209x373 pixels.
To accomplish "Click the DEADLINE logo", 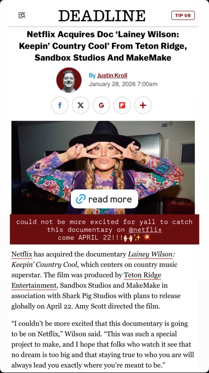I will pos(102,16).
